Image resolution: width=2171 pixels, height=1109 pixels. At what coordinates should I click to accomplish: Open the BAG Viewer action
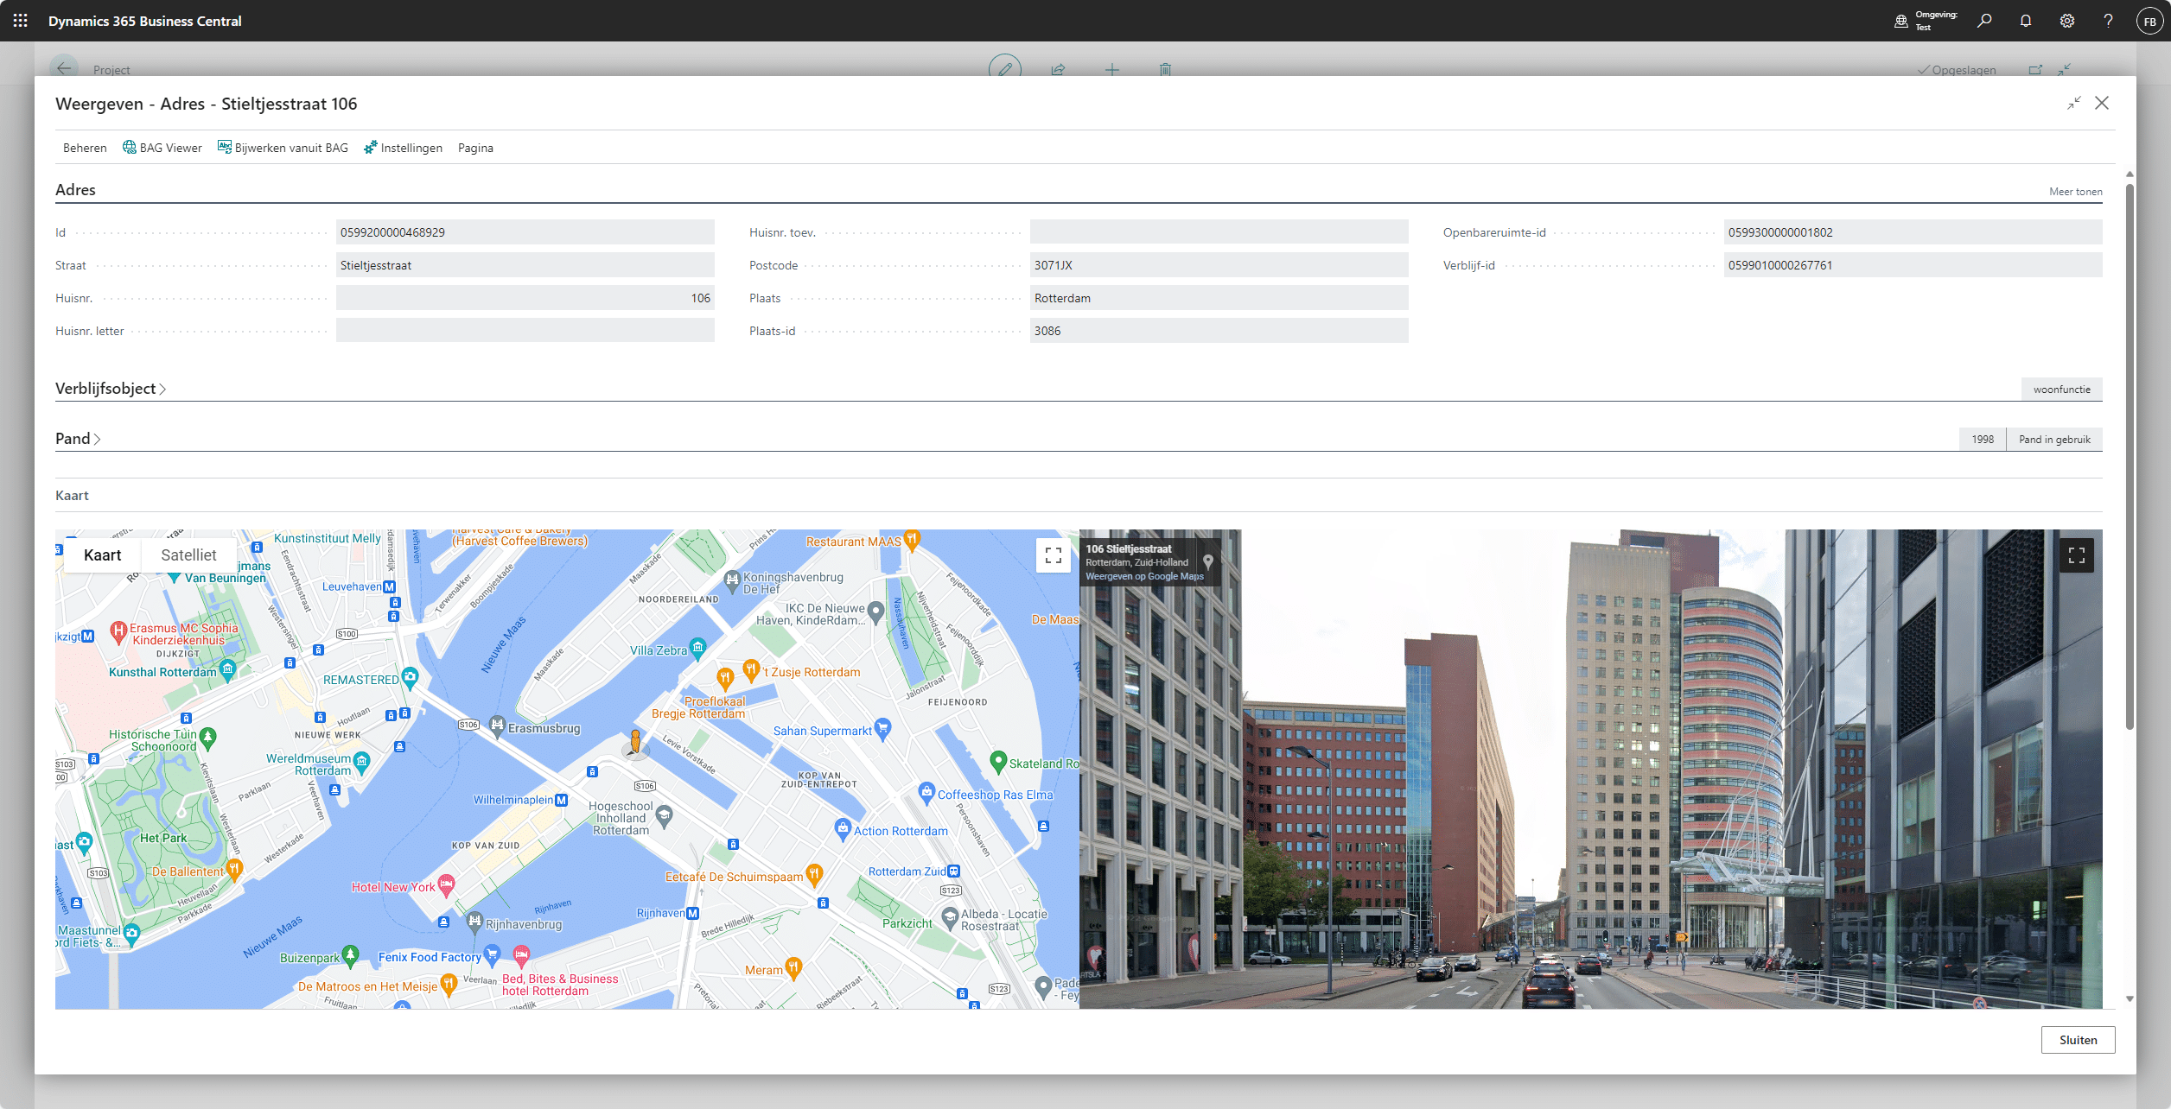[x=162, y=148]
